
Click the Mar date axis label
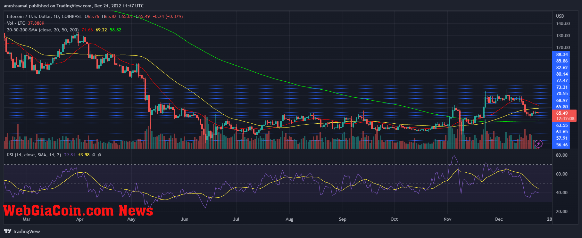[27, 219]
